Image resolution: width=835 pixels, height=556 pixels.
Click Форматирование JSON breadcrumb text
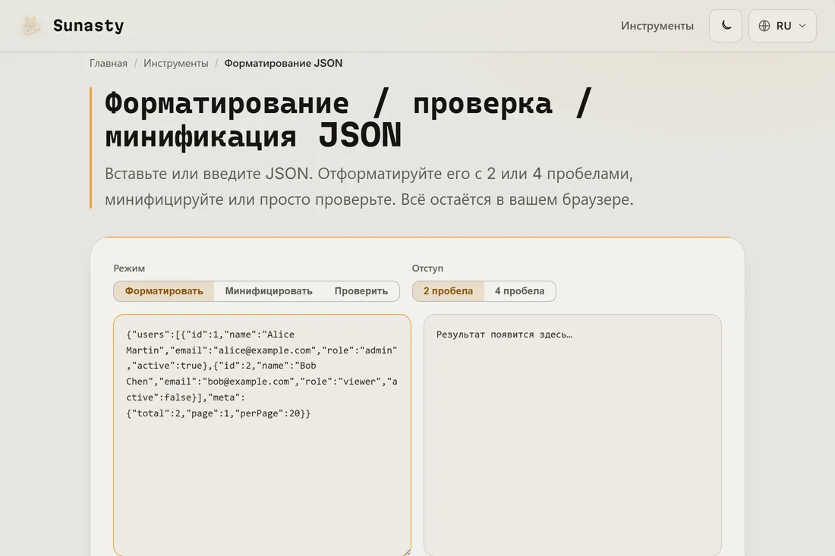pos(283,63)
